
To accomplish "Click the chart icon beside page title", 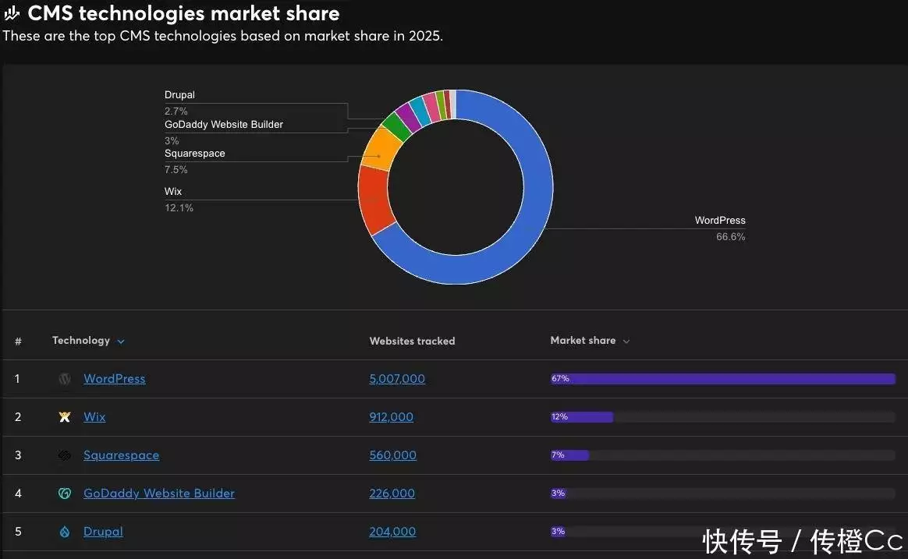I will 12,13.
